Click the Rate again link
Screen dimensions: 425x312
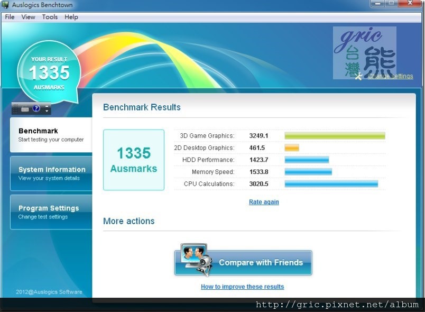coord(264,202)
